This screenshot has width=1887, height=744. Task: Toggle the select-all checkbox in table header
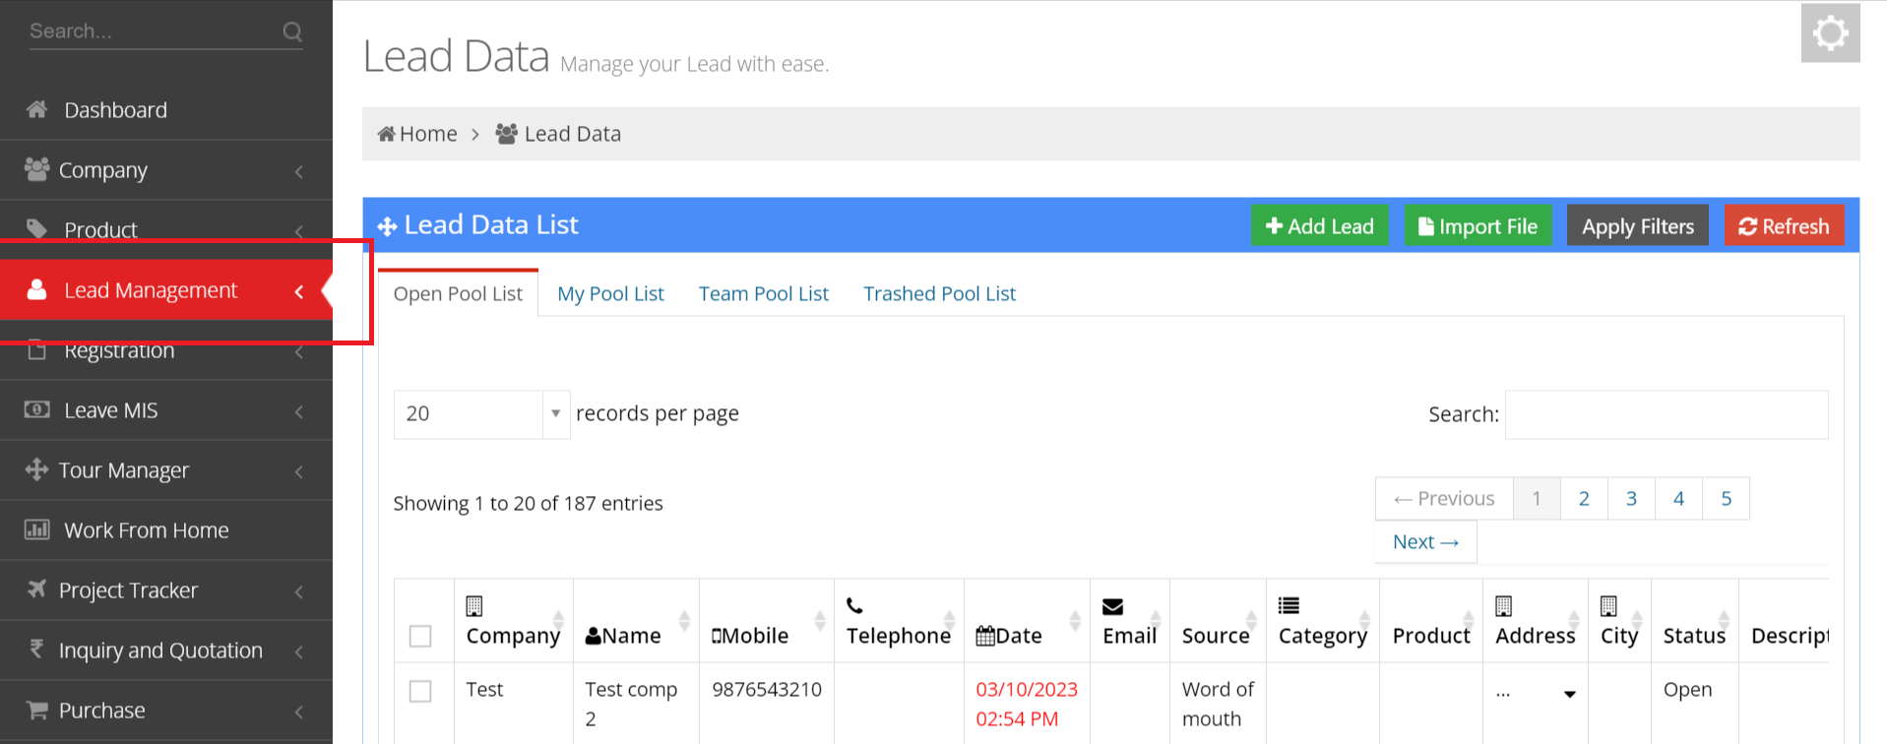click(x=420, y=636)
